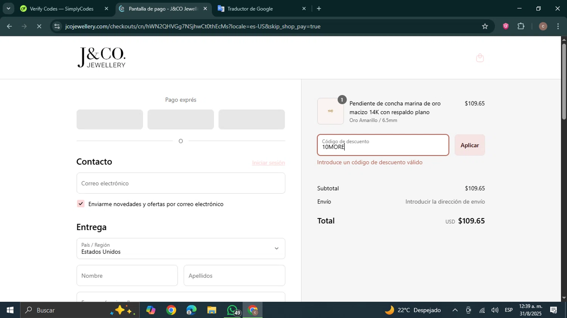Viewport: 567px width, 318px height.
Task: Show hidden system tray icons
Action: tap(455, 310)
